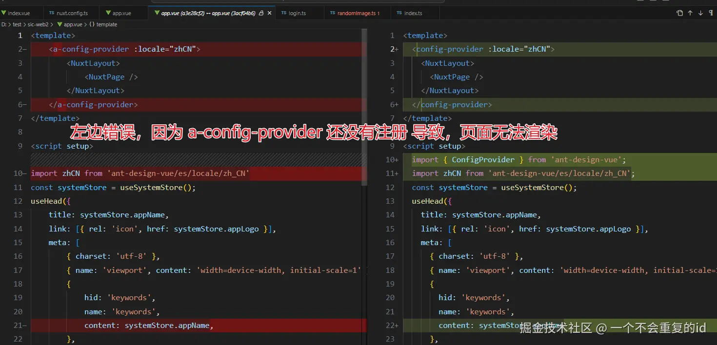Click import { ConfigProvider } line
This screenshot has width=717, height=345.
pos(518,159)
